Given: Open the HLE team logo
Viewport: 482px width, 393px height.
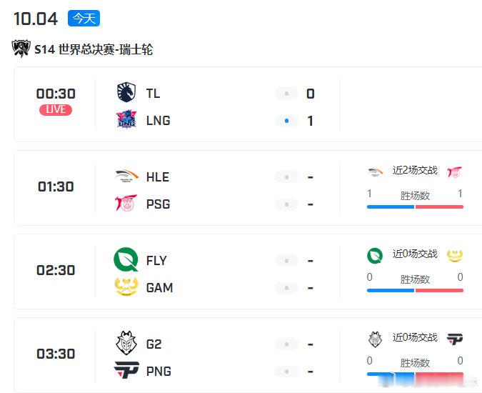Looking at the screenshot, I should (126, 176).
